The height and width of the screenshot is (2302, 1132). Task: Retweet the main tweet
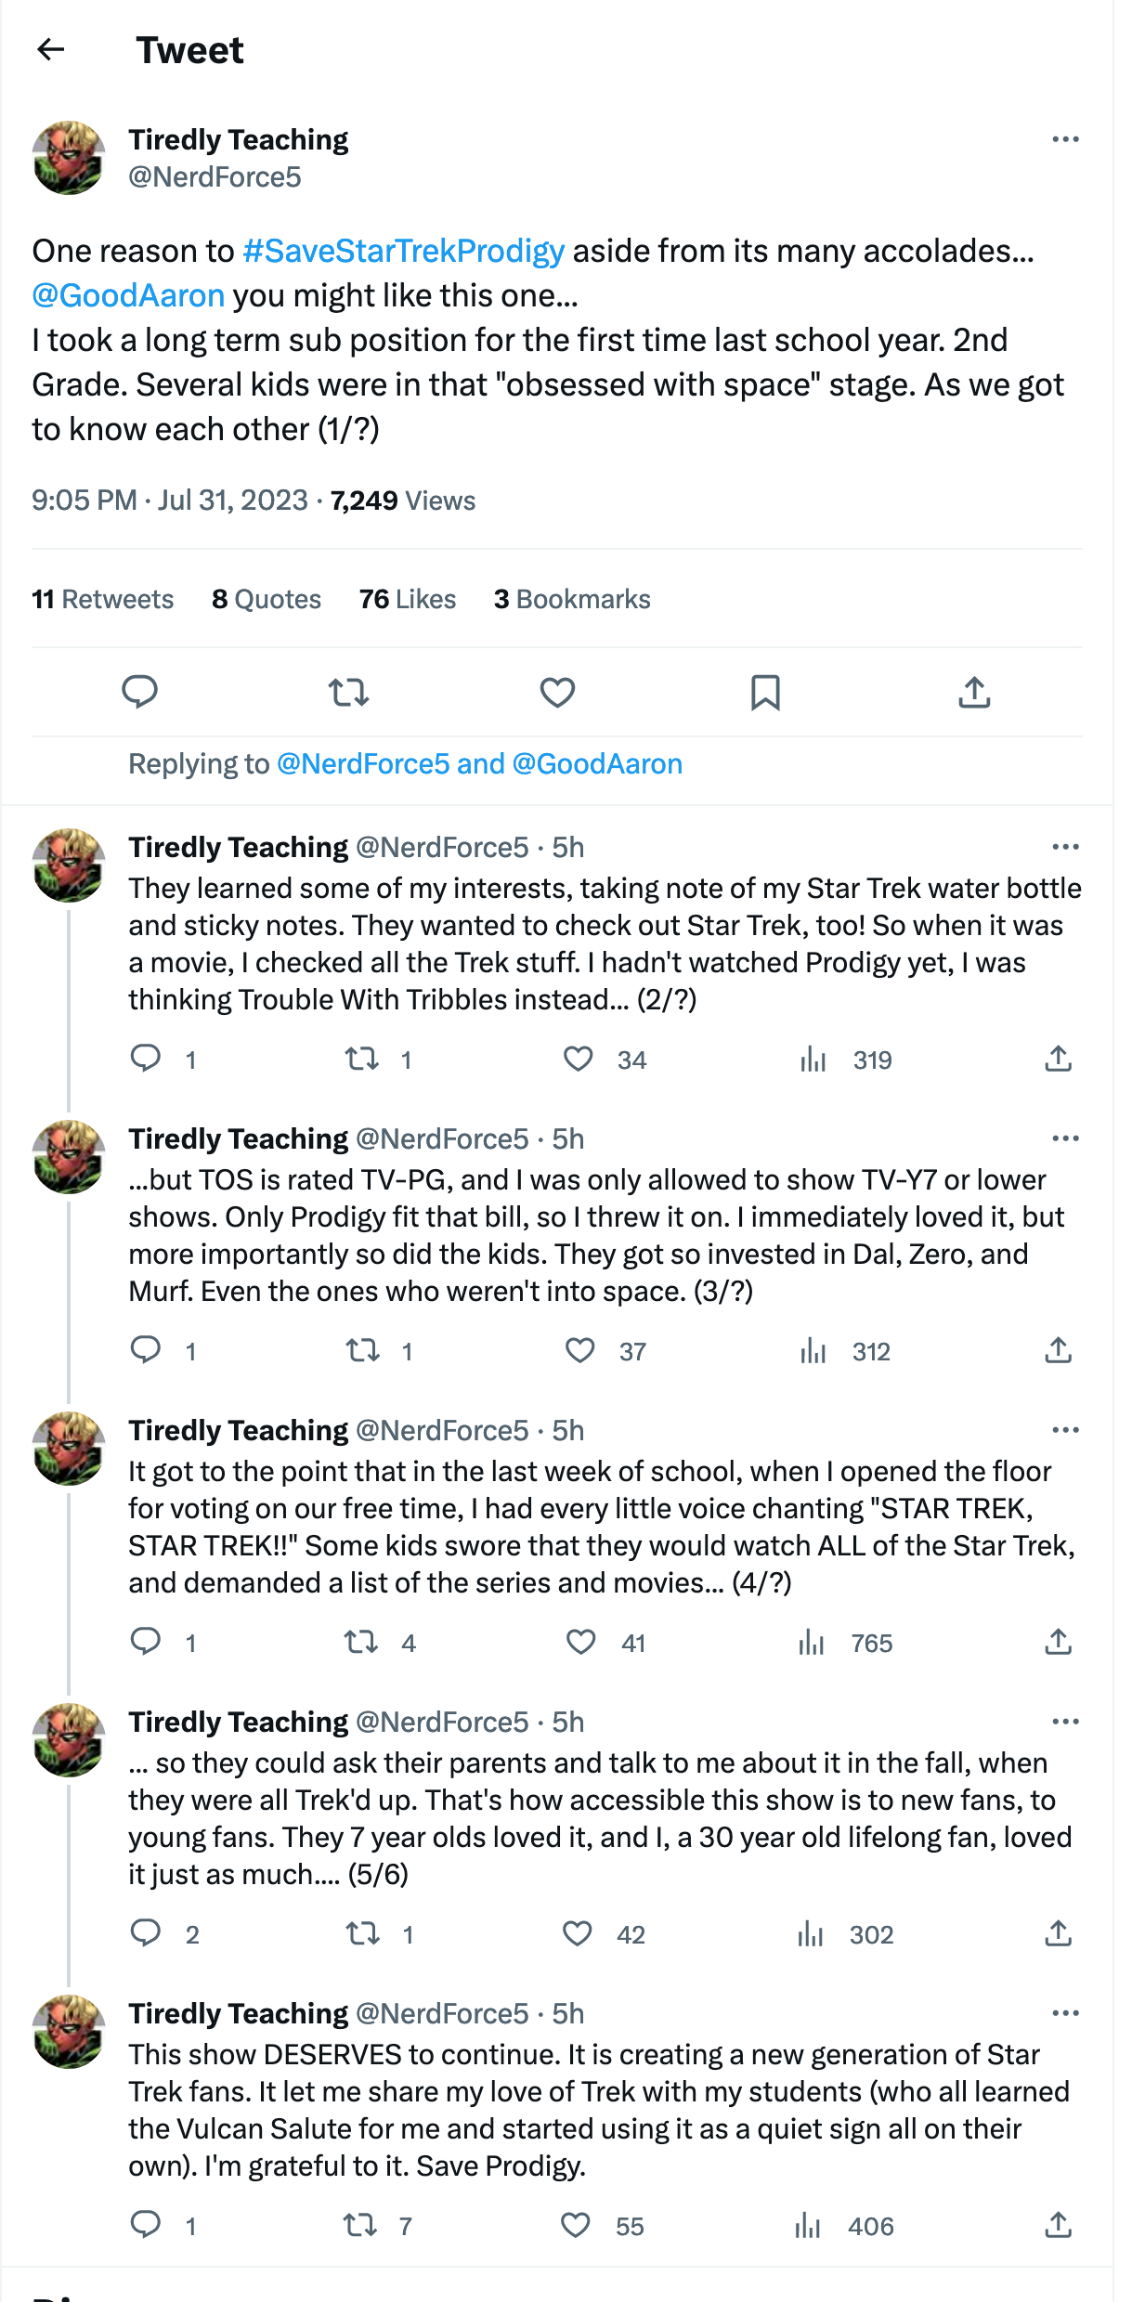tap(349, 692)
